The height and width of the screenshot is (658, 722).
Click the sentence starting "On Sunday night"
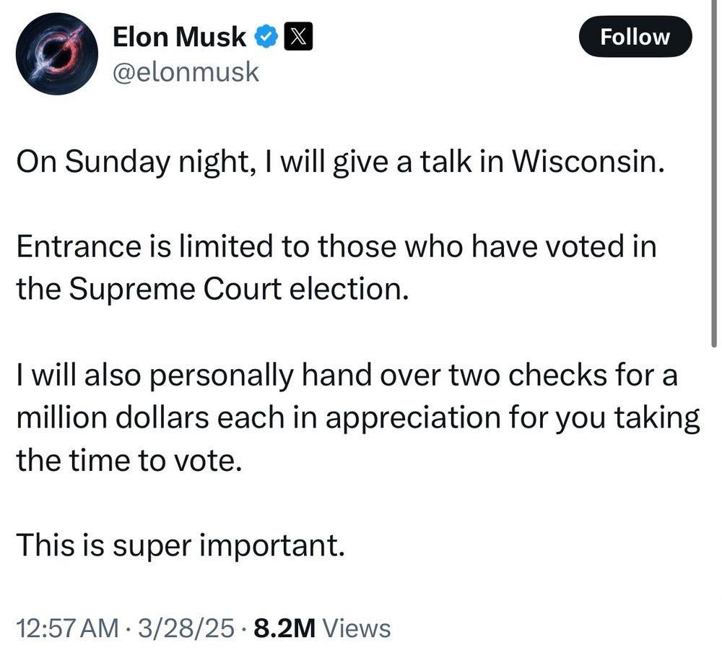click(x=339, y=163)
